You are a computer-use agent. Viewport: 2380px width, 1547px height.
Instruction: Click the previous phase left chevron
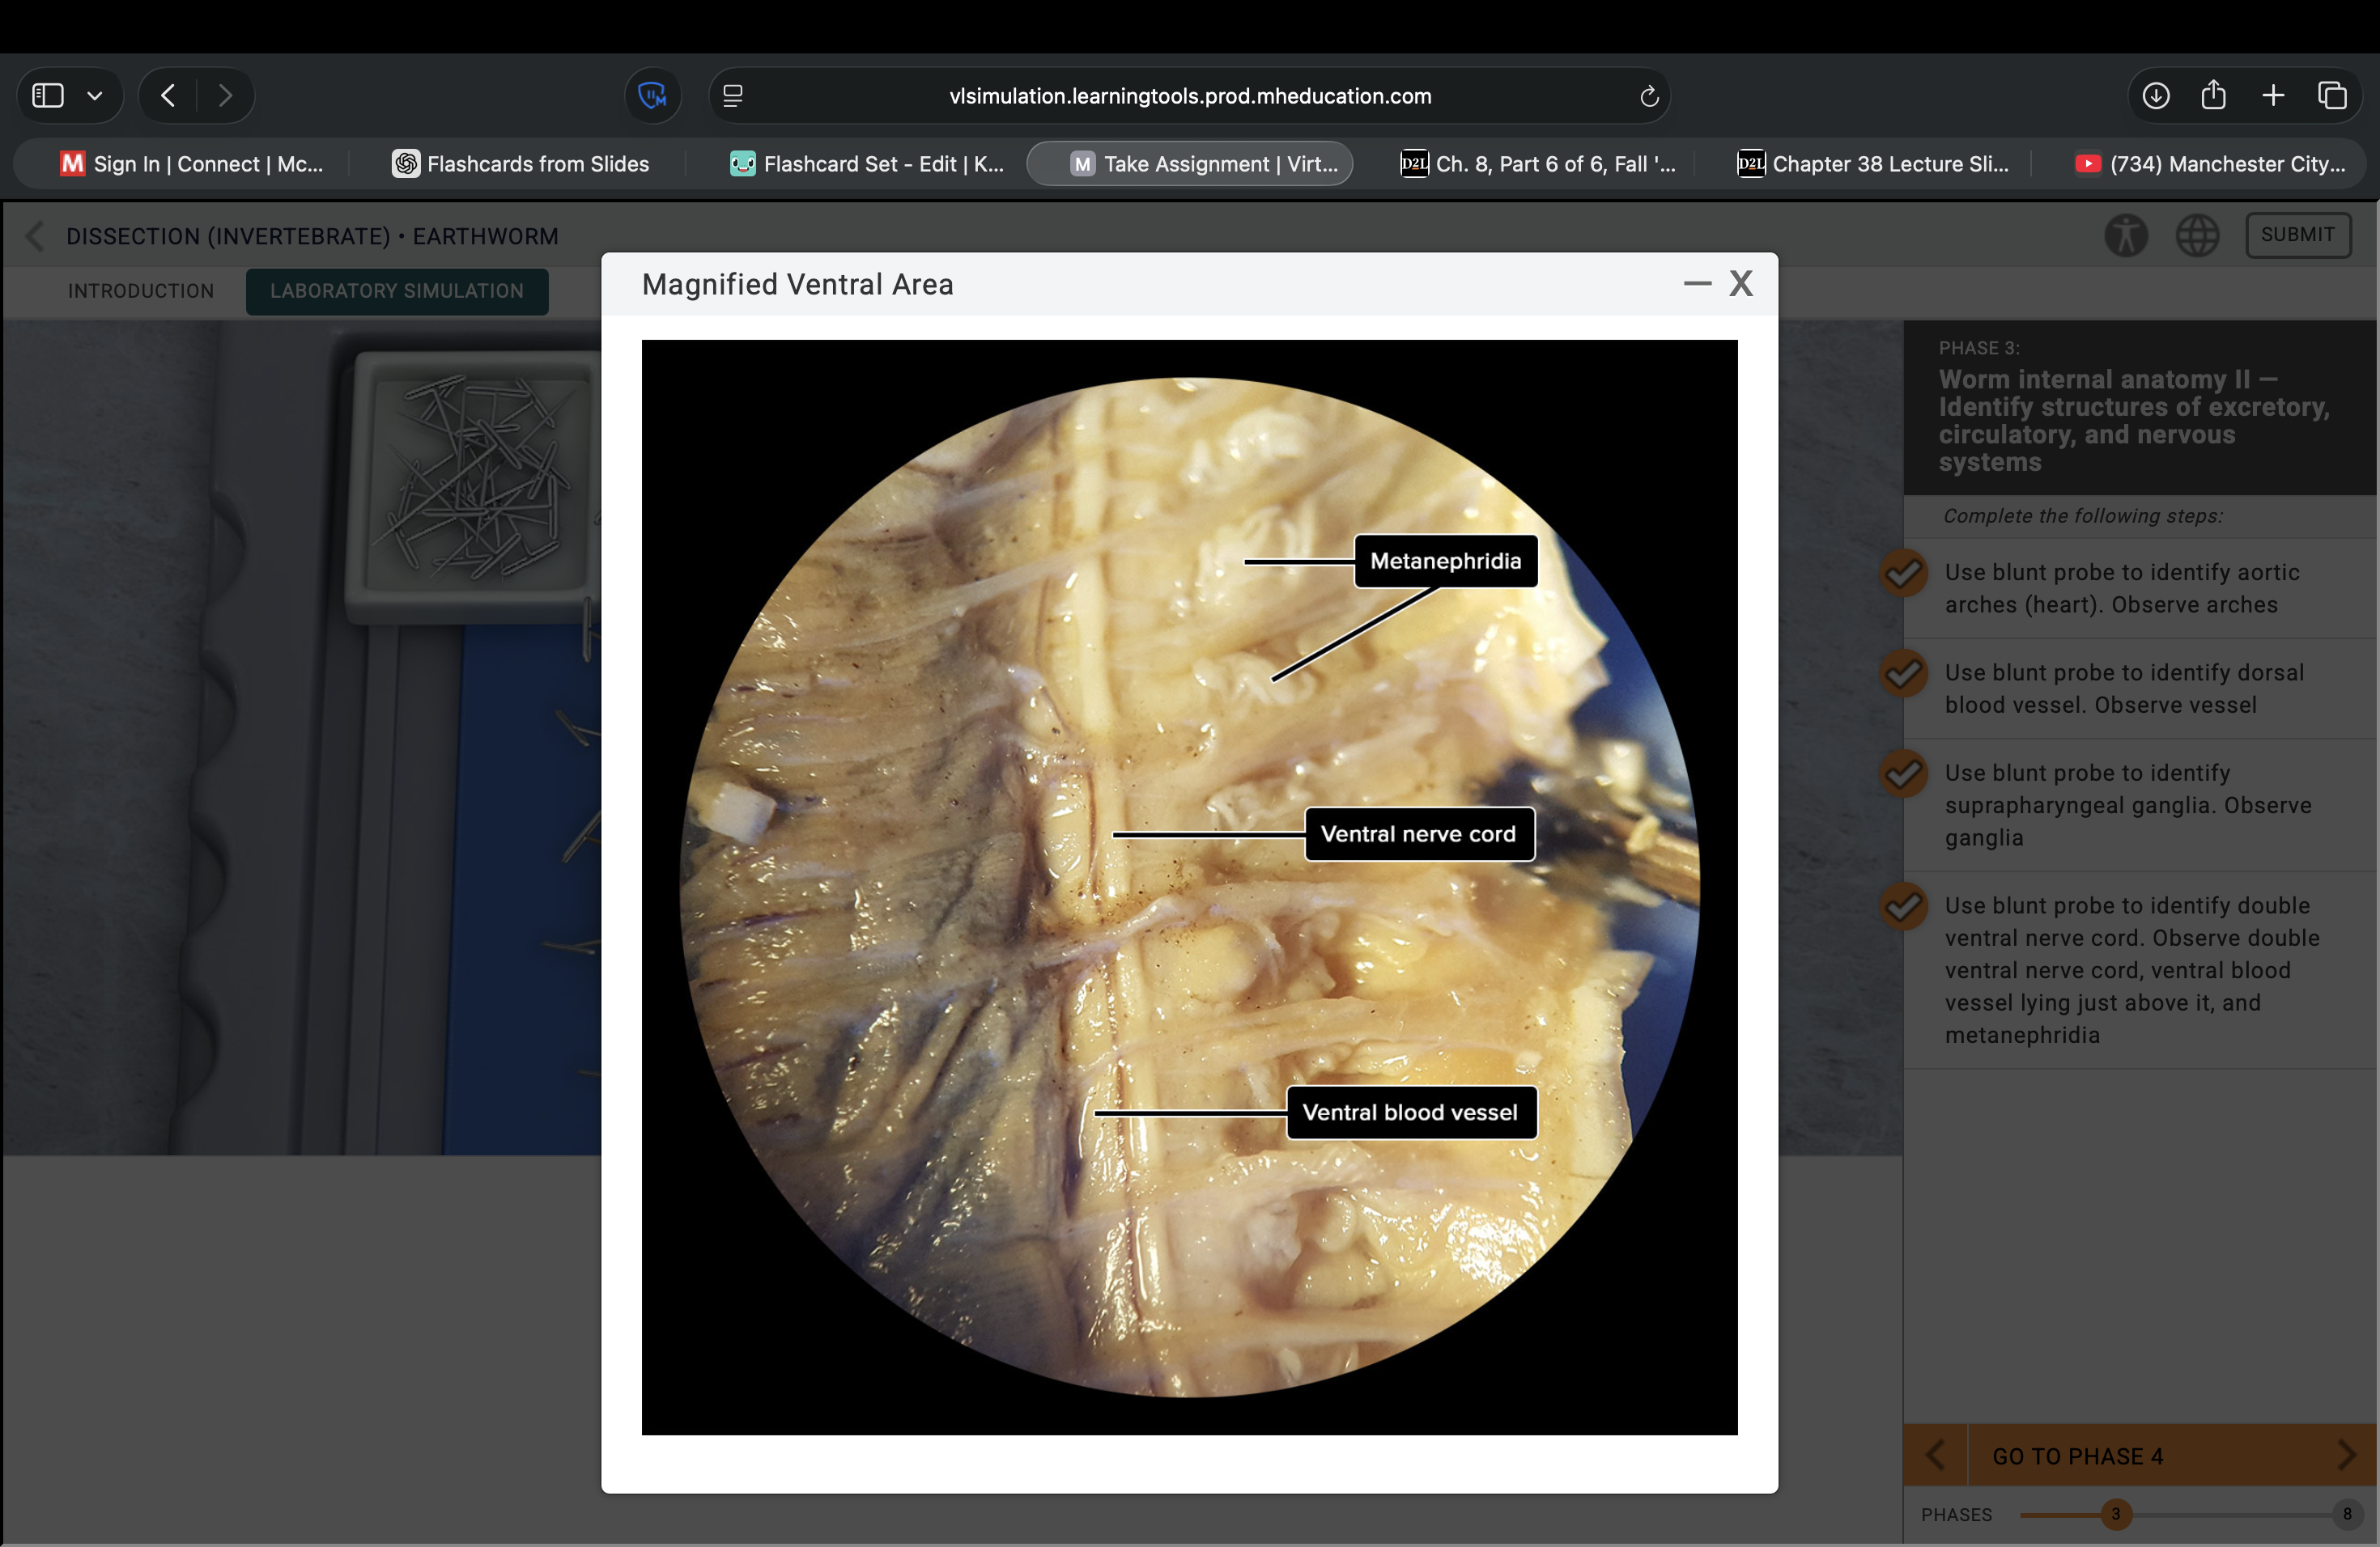[1935, 1455]
